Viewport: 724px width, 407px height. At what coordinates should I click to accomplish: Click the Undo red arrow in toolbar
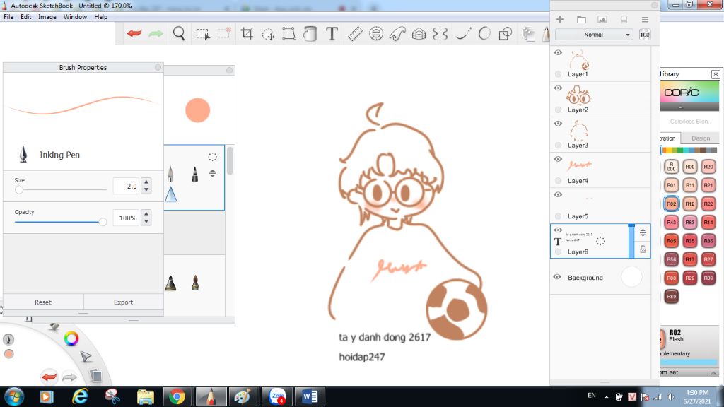click(134, 34)
